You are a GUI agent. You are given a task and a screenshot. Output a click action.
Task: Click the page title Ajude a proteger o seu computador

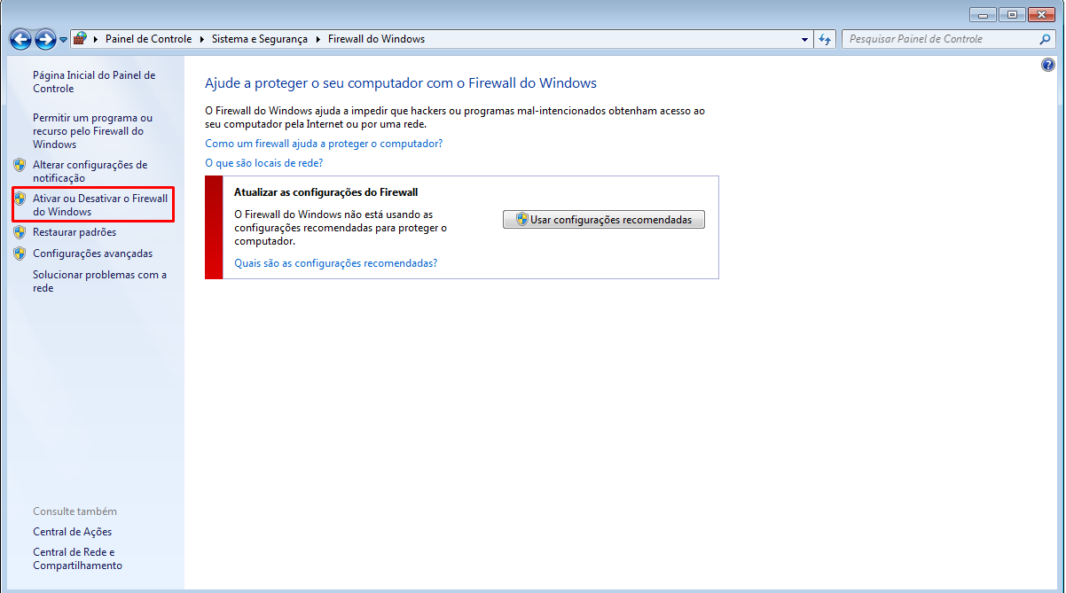coord(401,83)
